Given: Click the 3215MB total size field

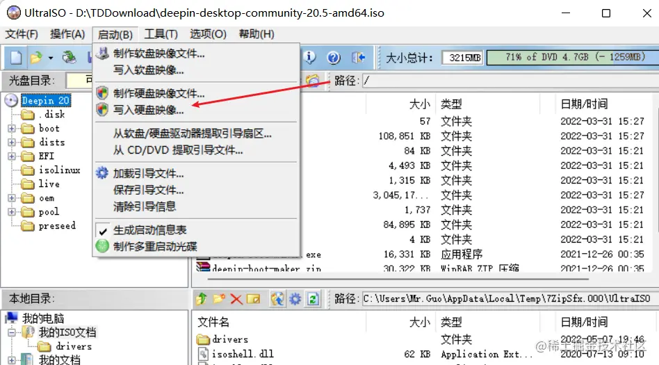Looking at the screenshot, I should 462,58.
